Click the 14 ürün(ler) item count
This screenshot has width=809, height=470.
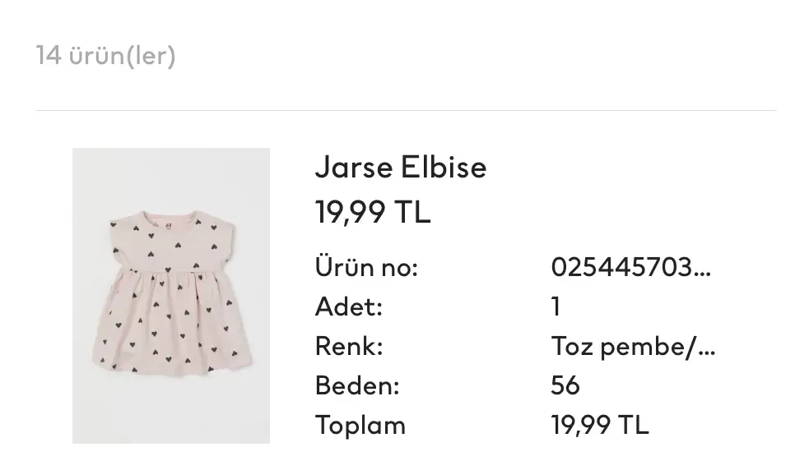click(106, 57)
